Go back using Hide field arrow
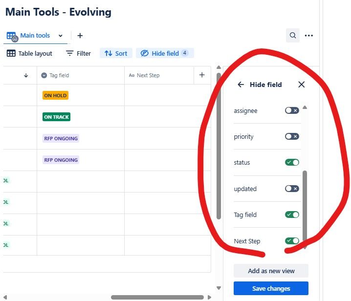Image resolution: width=351 pixels, height=301 pixels. coord(241,85)
